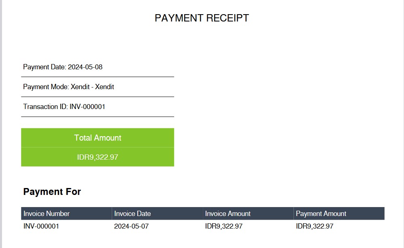404x248 pixels.
Task: Click the PAYMENT RECEIPT title
Action: click(x=202, y=18)
